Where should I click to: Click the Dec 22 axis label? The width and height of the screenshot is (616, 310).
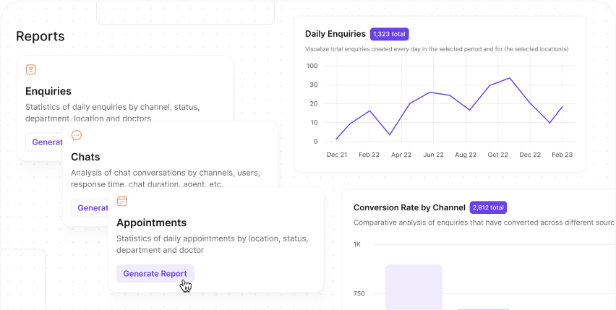[530, 155]
